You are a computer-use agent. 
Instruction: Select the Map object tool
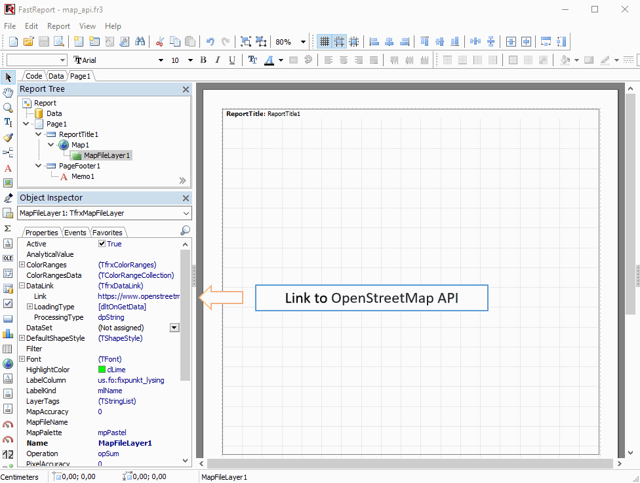(8, 364)
